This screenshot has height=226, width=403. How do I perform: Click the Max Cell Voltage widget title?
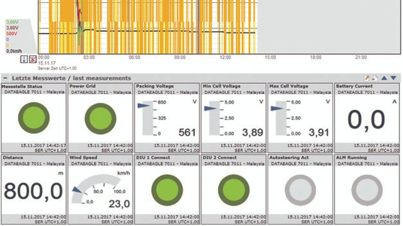(x=289, y=86)
